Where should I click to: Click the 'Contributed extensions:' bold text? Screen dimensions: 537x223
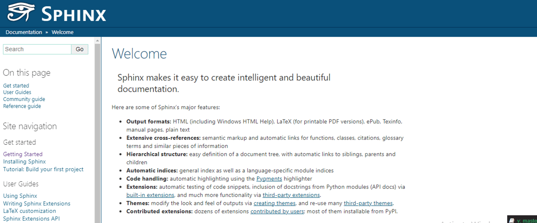coord(159,211)
